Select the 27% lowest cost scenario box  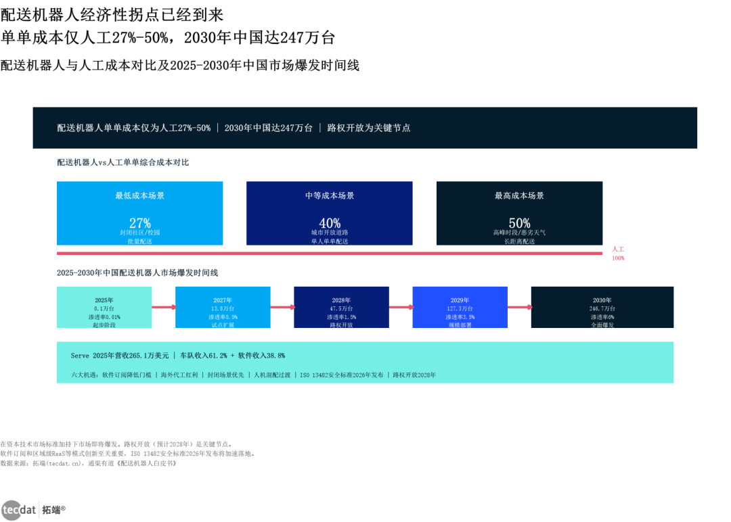[140, 213]
